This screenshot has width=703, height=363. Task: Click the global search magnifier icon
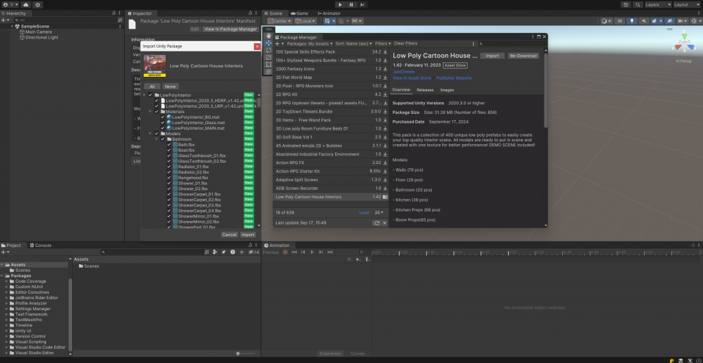[638, 5]
